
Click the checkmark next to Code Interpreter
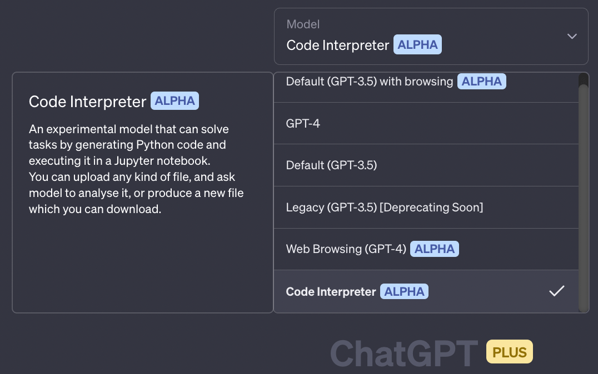click(556, 290)
